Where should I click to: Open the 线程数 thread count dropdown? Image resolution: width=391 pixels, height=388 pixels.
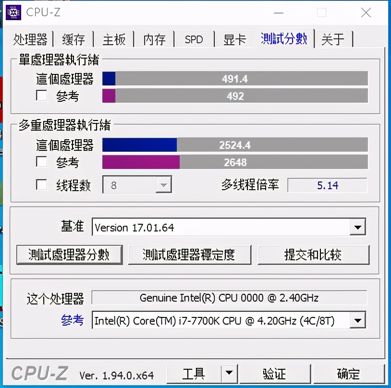coord(164,184)
